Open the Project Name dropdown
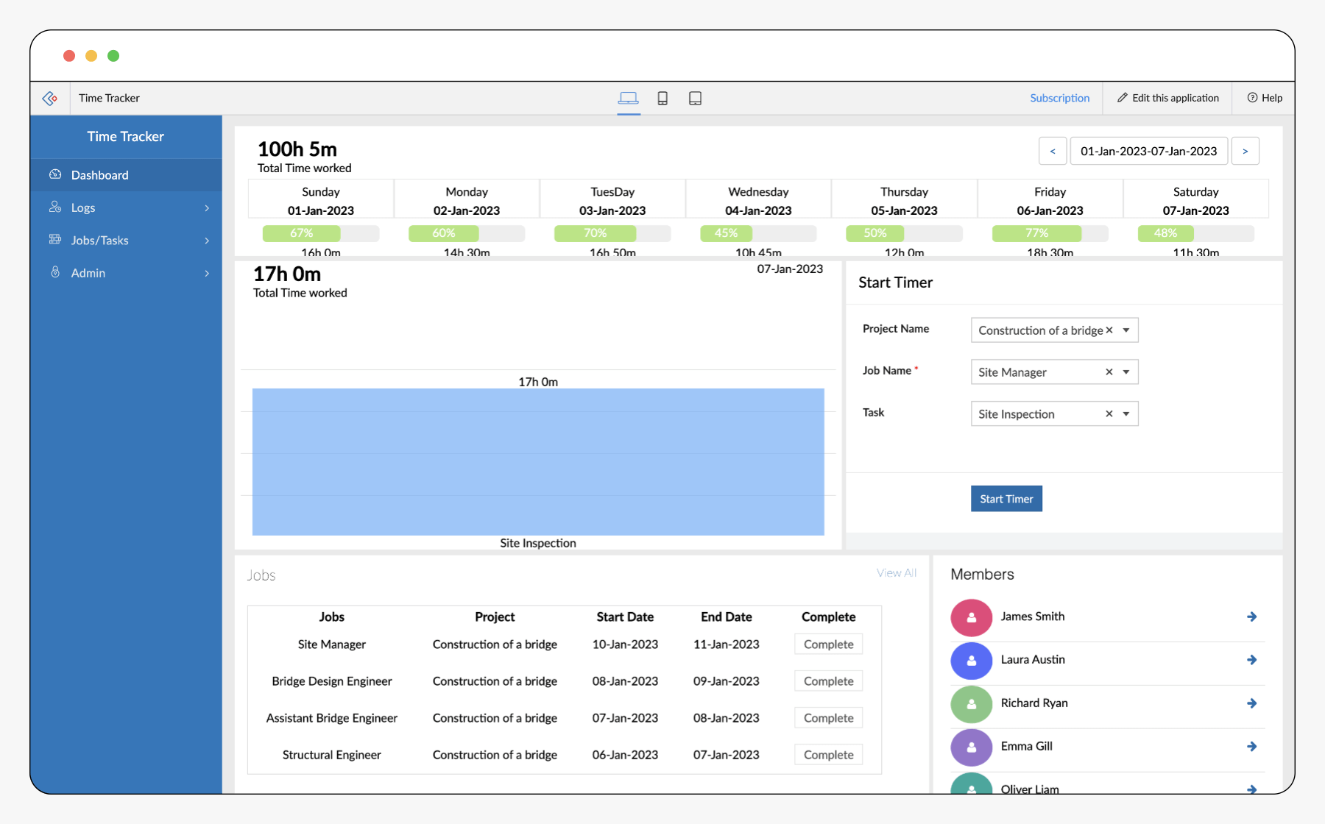This screenshot has width=1325, height=824. pyautogui.click(x=1126, y=330)
